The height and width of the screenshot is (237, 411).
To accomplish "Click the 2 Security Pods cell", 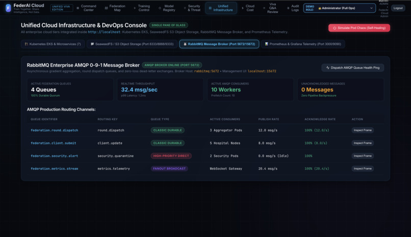I will pos(224,156).
